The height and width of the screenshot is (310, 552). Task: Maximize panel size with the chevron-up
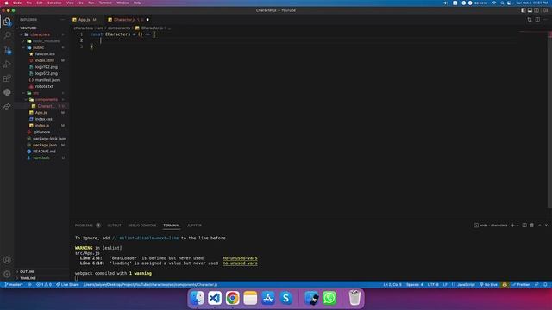click(x=539, y=226)
